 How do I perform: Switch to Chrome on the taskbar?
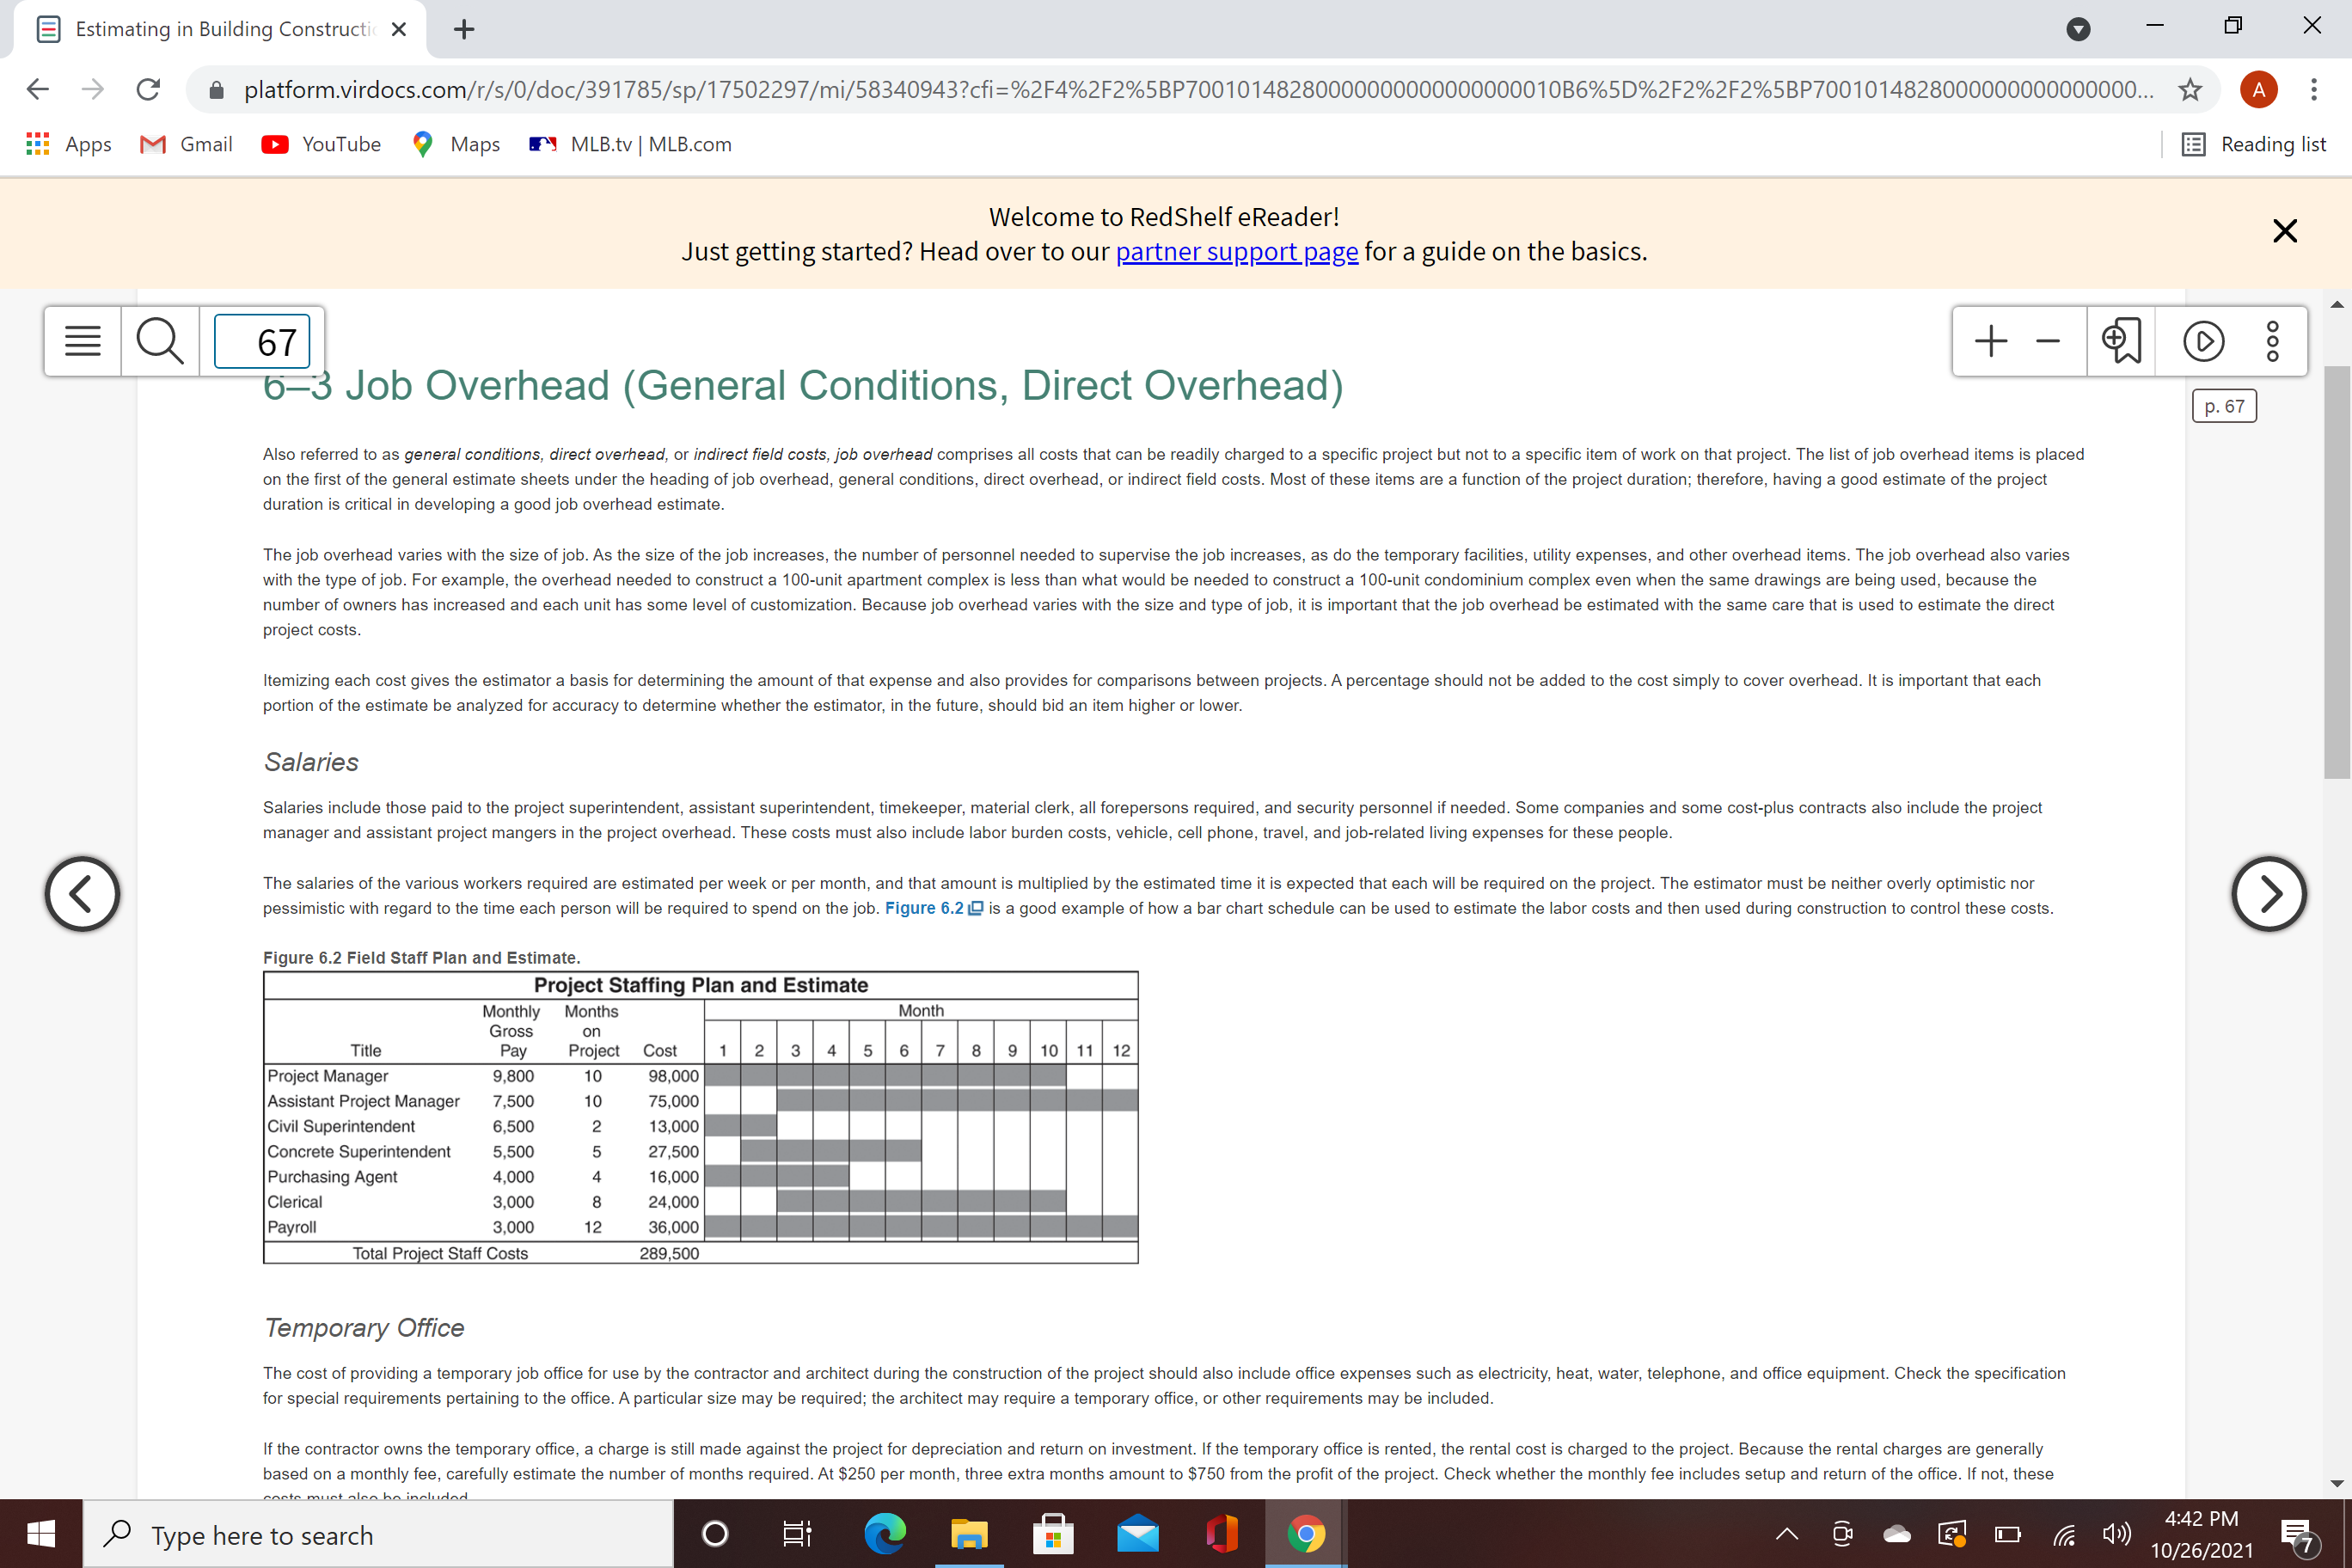[x=1306, y=1533]
